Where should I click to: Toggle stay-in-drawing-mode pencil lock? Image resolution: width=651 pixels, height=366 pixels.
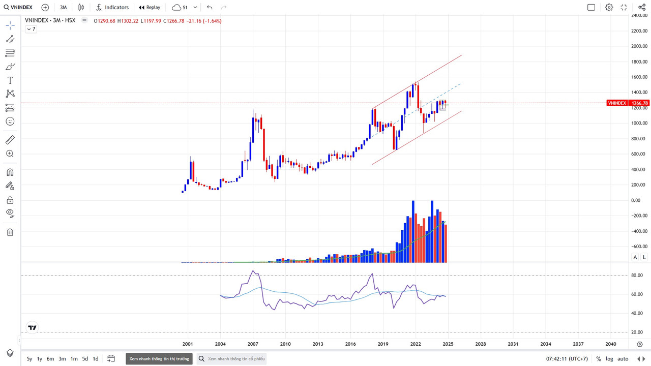click(x=10, y=186)
